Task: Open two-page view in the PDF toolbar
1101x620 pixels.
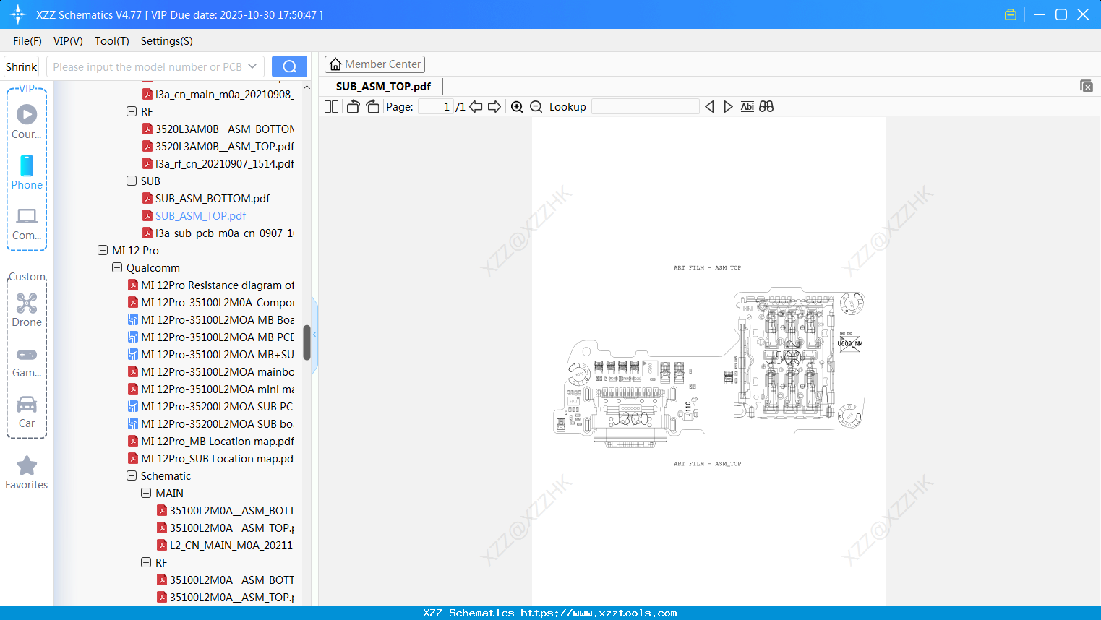Action: click(330, 106)
